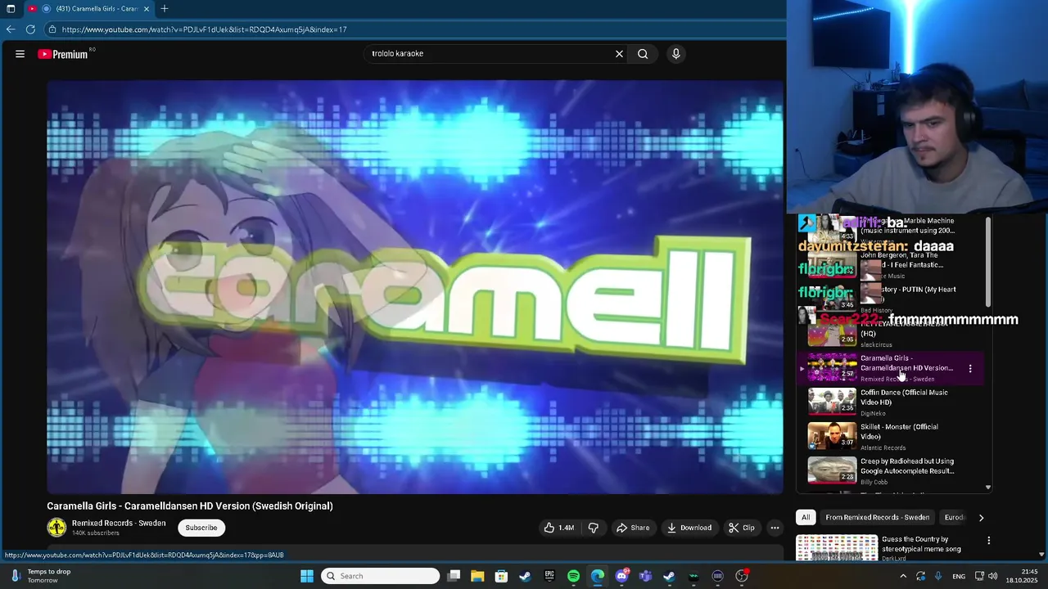The image size is (1048, 589).
Task: Click the video player to pause
Action: pyautogui.click(x=414, y=286)
